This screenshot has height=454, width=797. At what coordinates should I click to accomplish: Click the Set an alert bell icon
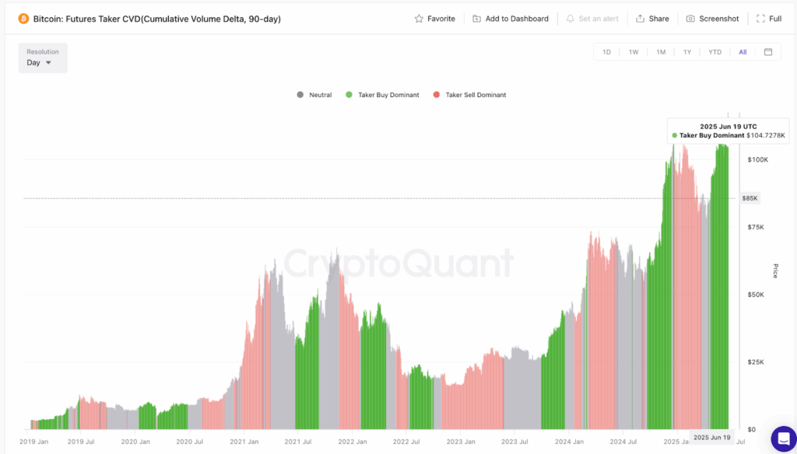571,19
